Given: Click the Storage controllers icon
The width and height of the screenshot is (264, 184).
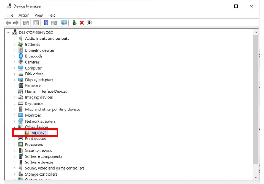Looking at the screenshot, I should [x=21, y=174].
